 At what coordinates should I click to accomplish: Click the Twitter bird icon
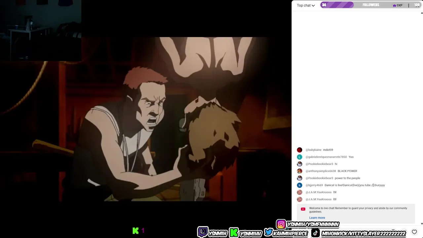point(268,232)
